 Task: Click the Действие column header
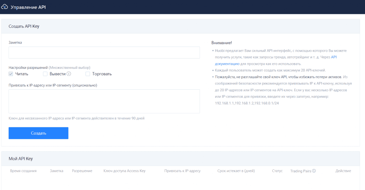[x=343, y=171]
